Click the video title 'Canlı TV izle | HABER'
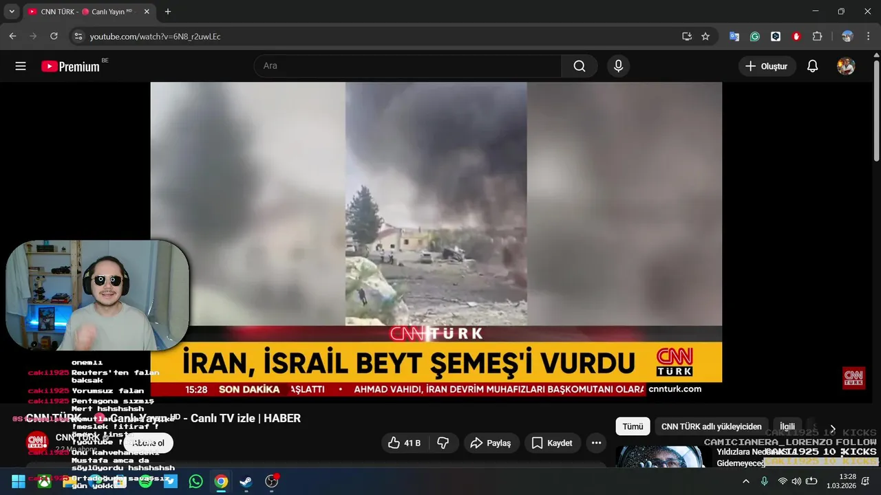Screen dimensions: 881x495 (246, 418)
